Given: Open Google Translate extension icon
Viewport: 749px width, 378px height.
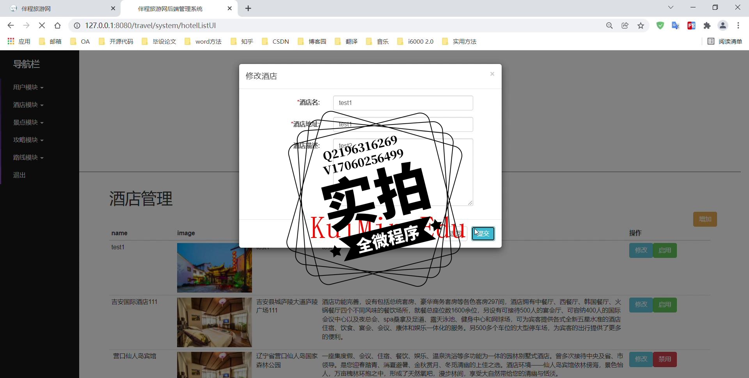Looking at the screenshot, I should pos(676,25).
